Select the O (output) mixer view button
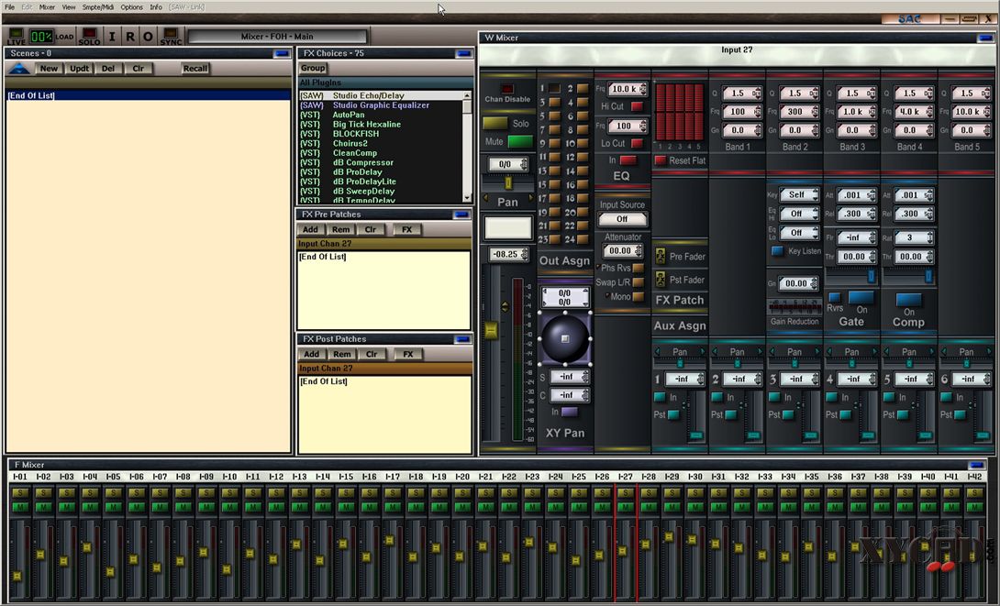 148,37
